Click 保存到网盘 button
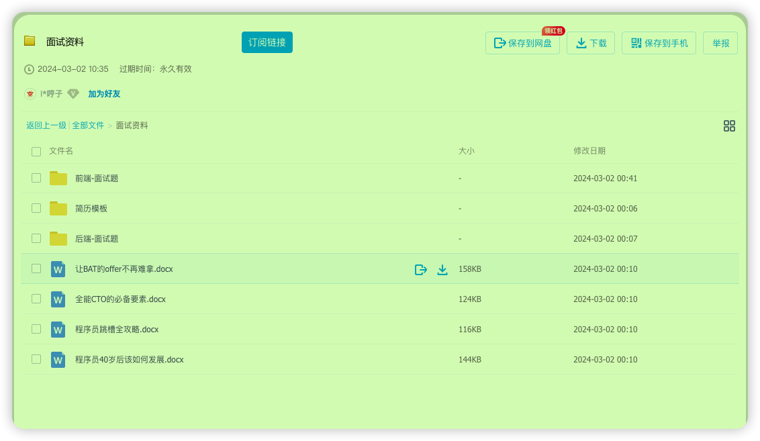This screenshot has width=760, height=441. 522,43
